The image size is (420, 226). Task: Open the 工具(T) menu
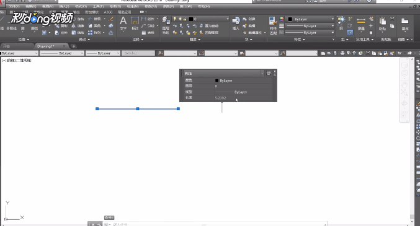pos(98,6)
